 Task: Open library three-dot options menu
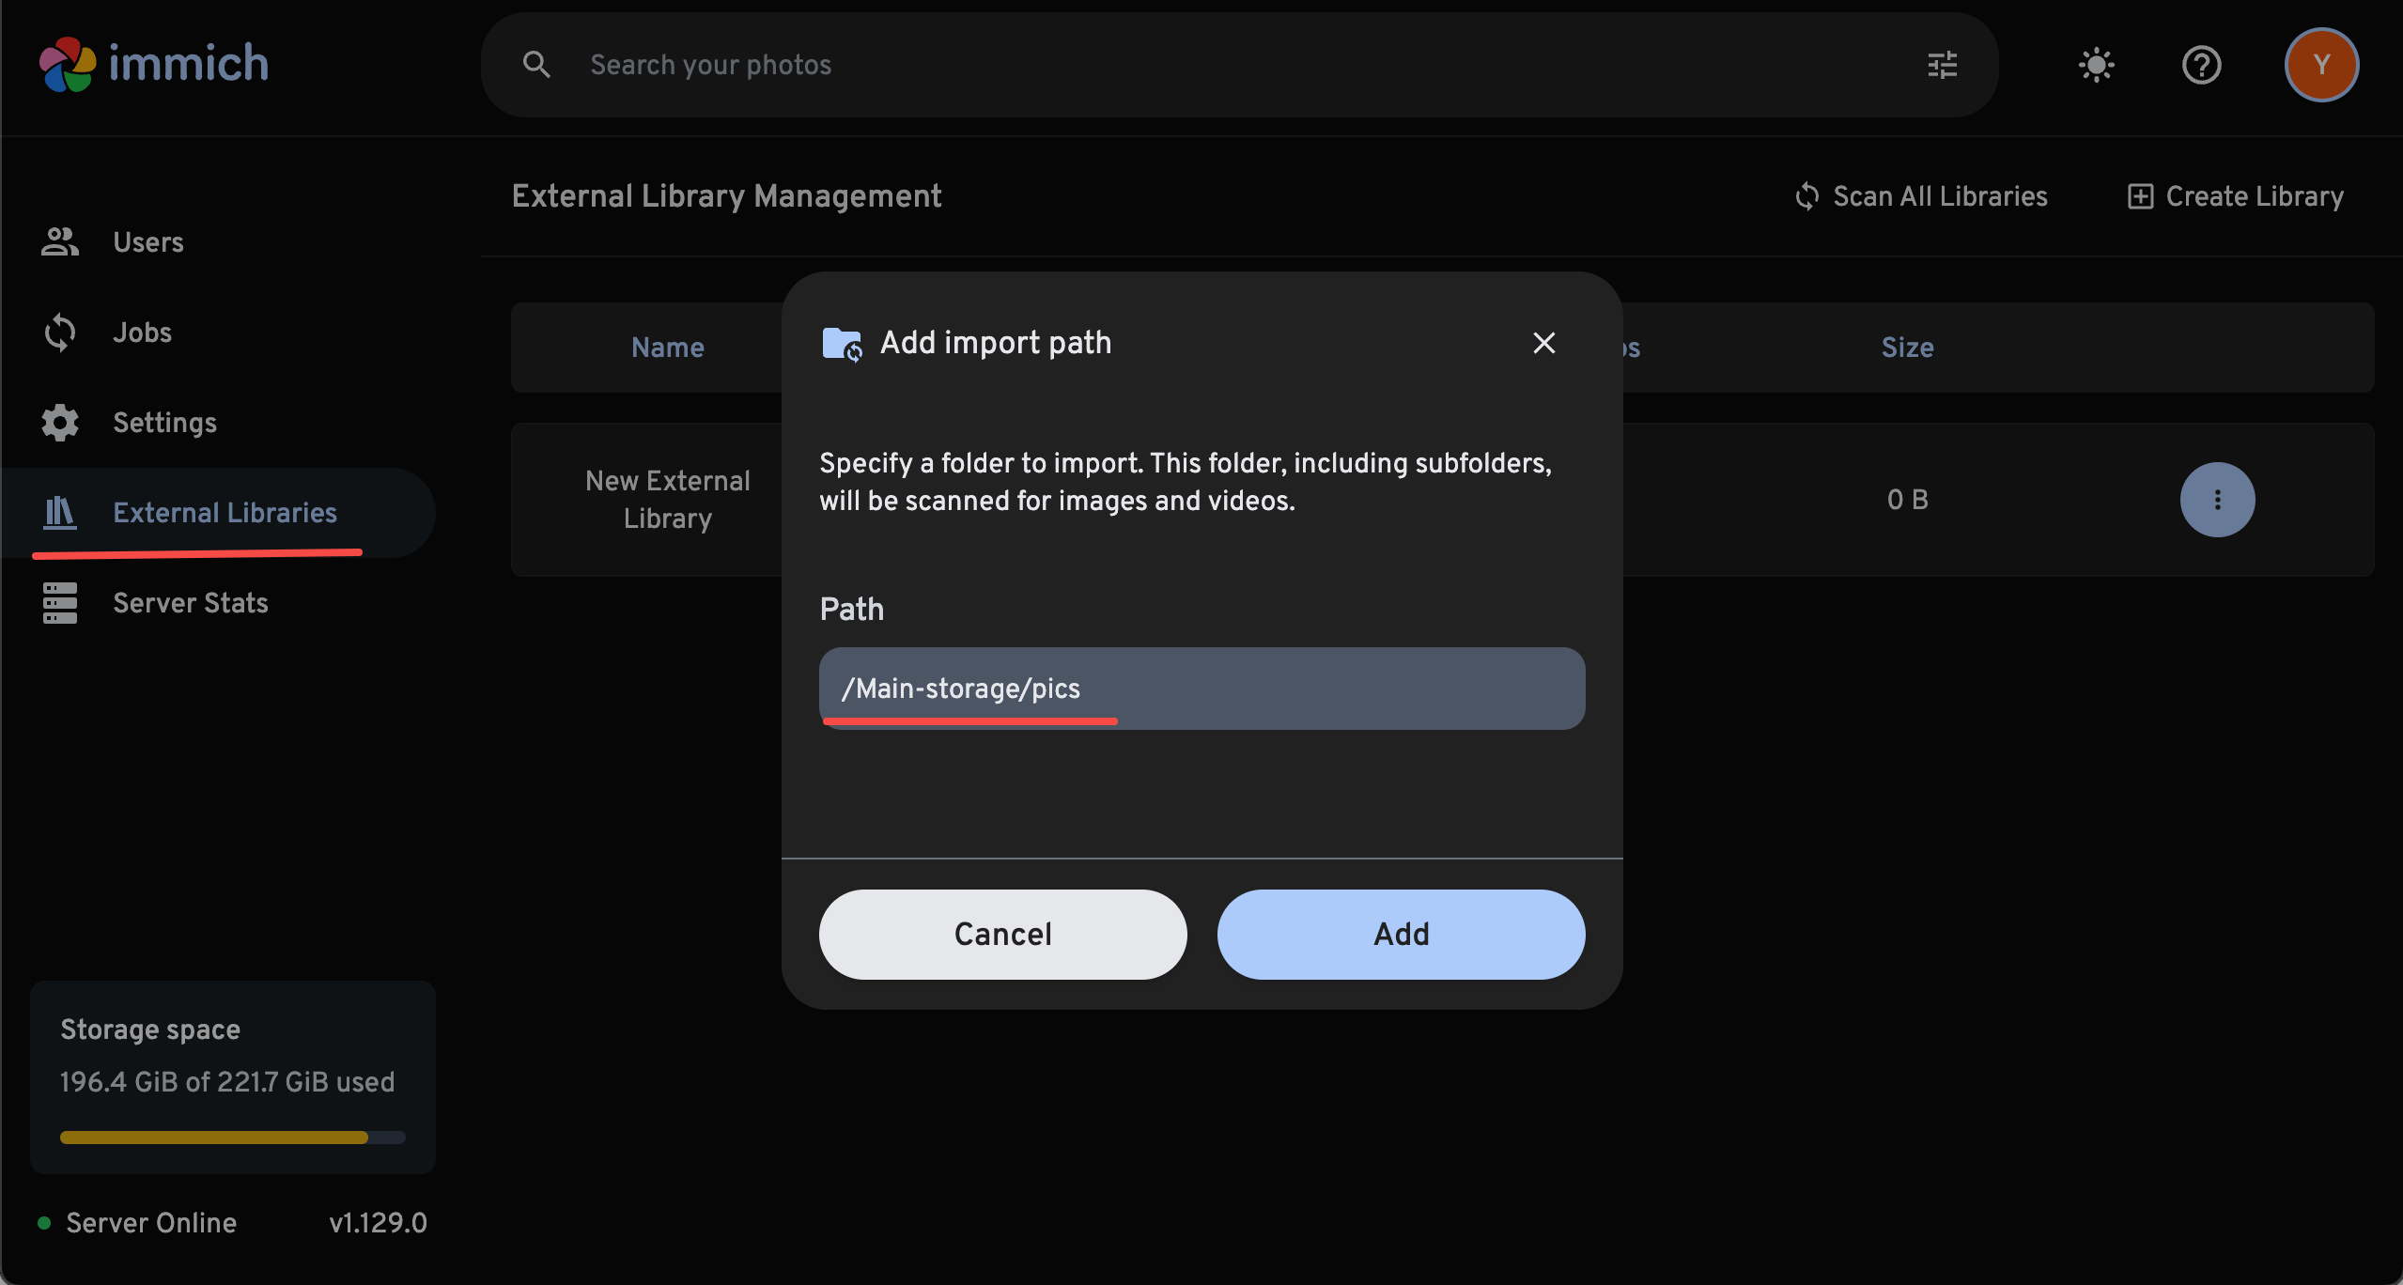[2217, 500]
